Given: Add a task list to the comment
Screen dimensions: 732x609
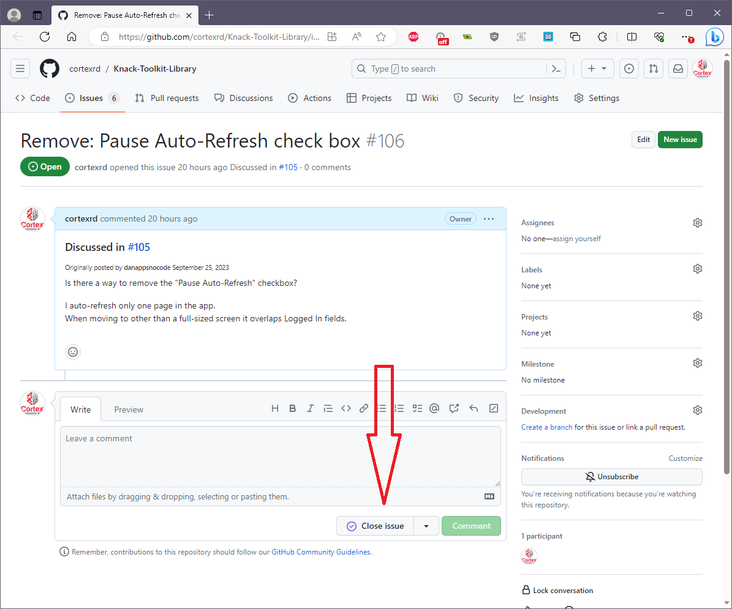Looking at the screenshot, I should (417, 408).
